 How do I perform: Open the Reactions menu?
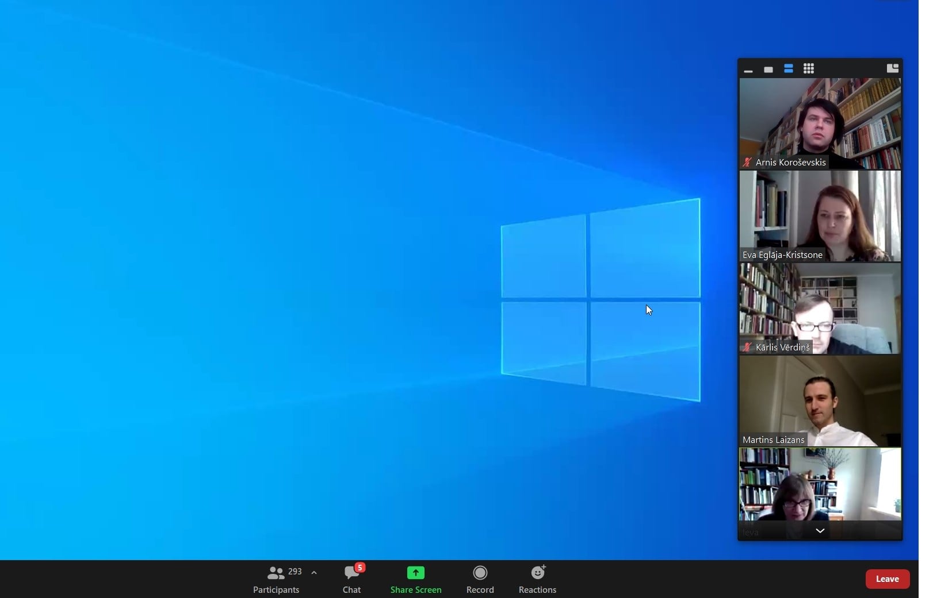point(538,579)
